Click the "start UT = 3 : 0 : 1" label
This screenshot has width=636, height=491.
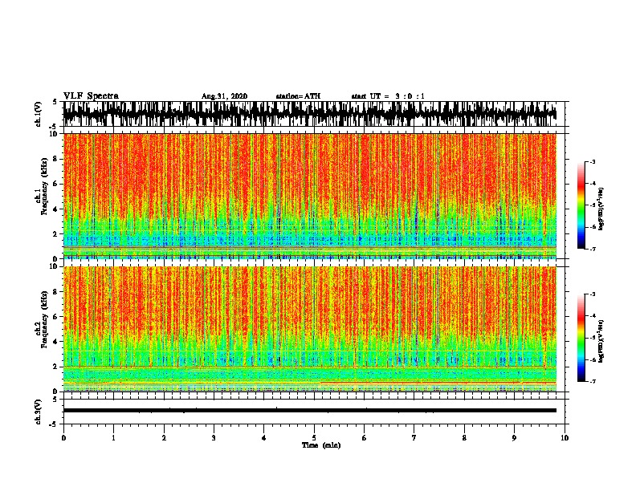point(388,96)
